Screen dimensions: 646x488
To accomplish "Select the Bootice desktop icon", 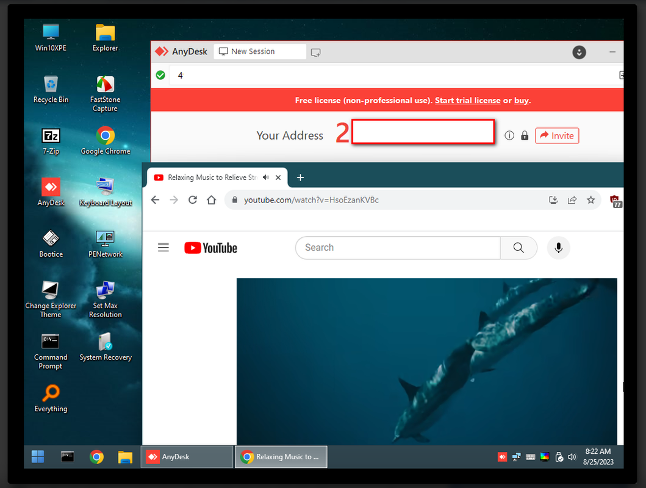I will pyautogui.click(x=51, y=244).
